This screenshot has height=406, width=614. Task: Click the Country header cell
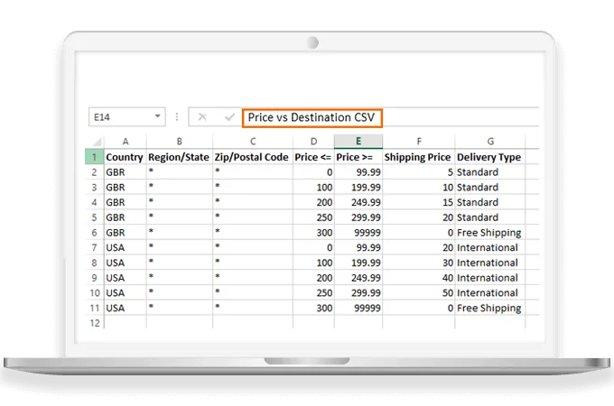(125, 157)
